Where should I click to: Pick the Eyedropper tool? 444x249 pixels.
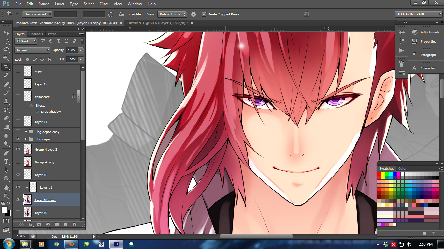coord(6,75)
